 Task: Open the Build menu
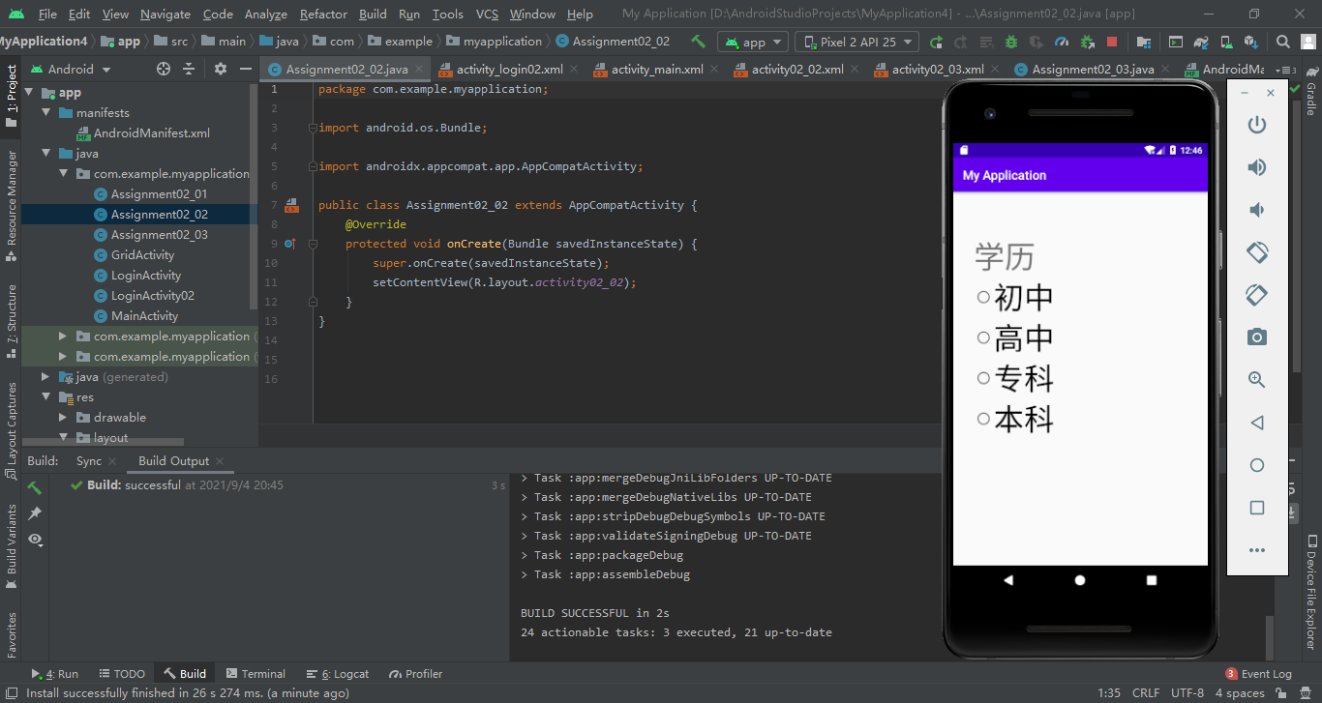coord(373,15)
